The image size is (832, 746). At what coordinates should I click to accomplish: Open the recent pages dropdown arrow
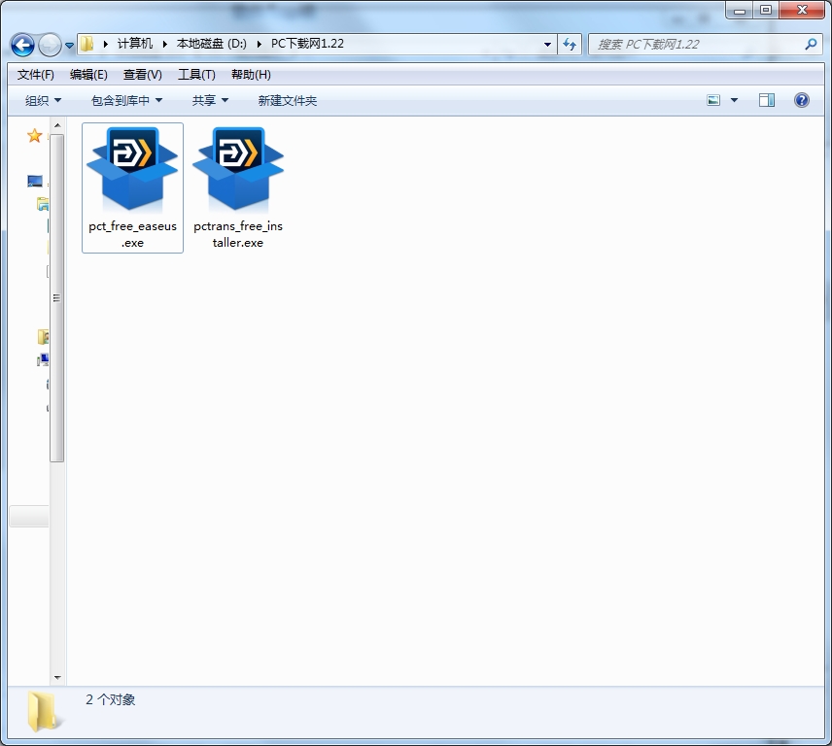(x=69, y=46)
